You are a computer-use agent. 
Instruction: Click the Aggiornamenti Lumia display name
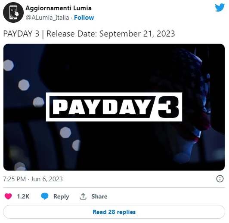[x=59, y=8]
